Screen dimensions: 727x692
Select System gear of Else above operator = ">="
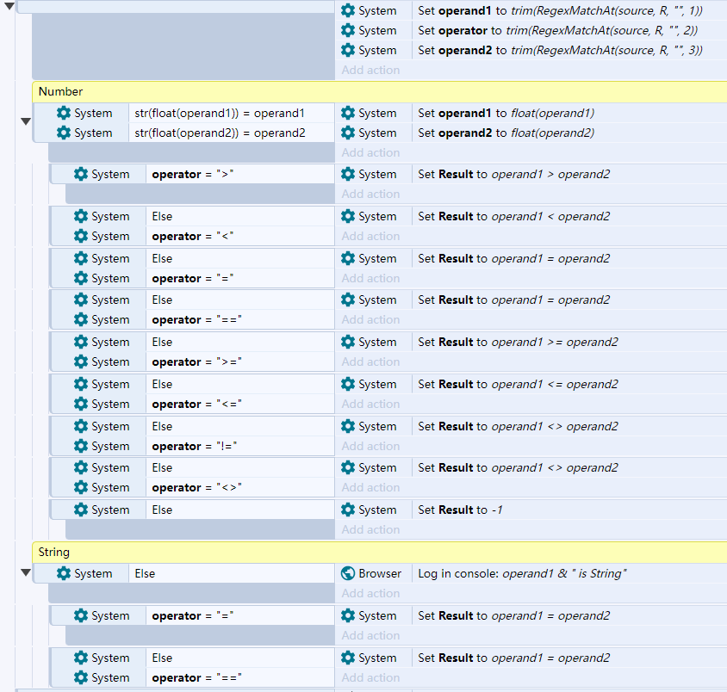click(x=81, y=342)
